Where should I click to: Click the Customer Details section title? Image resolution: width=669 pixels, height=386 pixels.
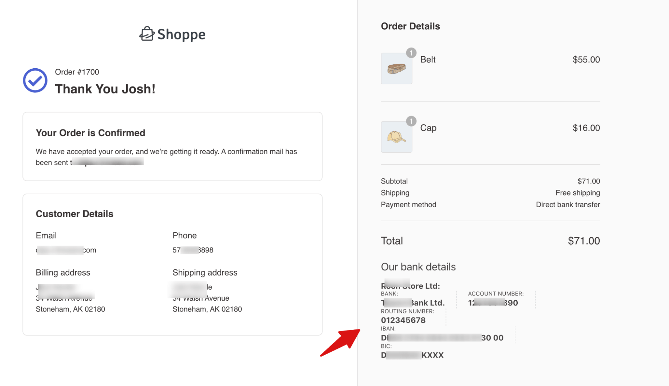[x=74, y=214]
